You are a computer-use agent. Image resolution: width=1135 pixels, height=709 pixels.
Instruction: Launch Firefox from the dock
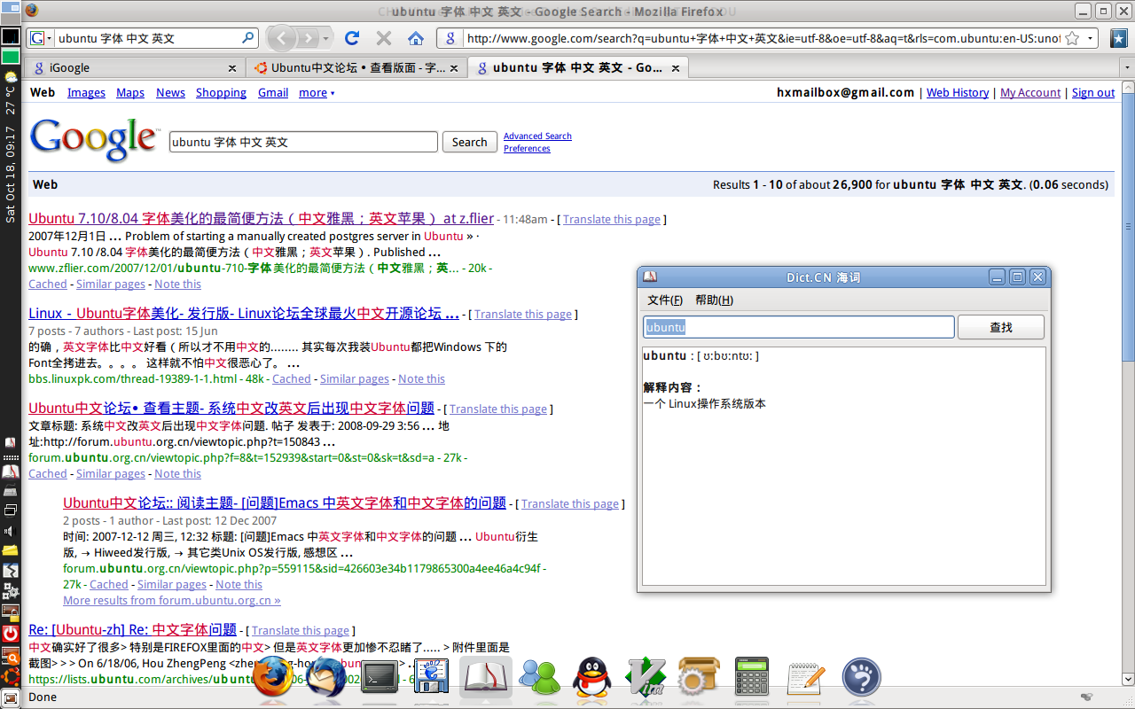273,677
